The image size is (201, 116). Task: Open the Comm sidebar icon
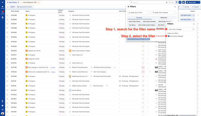pos(2,12)
